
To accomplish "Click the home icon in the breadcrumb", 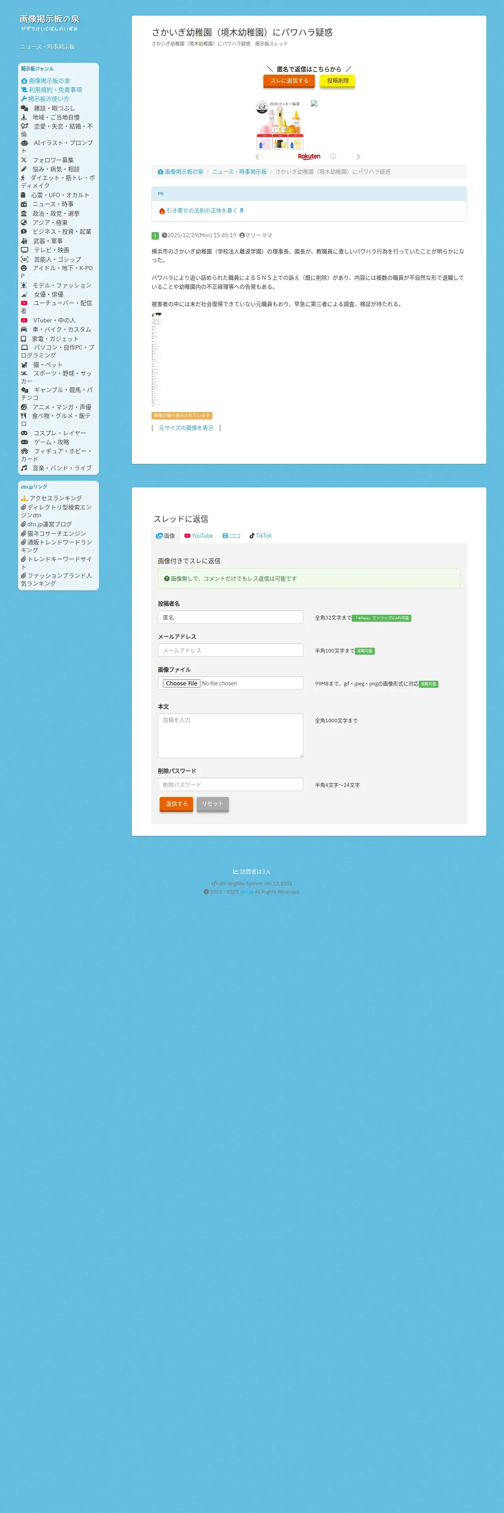I will tap(160, 172).
